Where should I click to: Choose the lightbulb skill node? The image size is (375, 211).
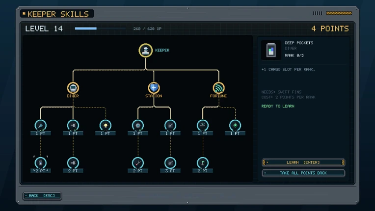click(105, 125)
